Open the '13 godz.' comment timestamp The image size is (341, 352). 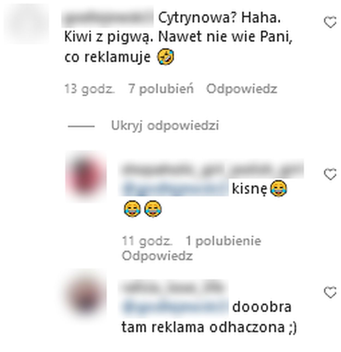pos(90,89)
